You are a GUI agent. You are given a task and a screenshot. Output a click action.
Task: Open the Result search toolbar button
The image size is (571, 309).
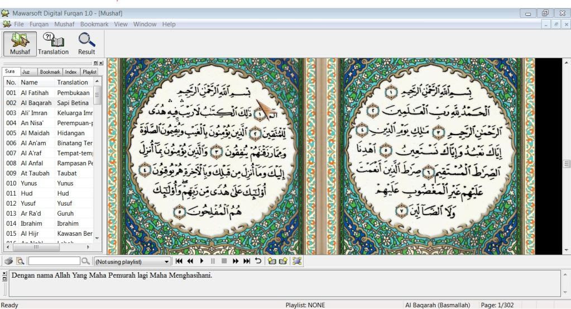point(87,44)
